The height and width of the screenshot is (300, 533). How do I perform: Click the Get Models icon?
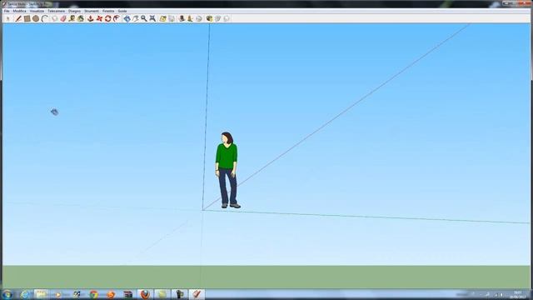coord(209,18)
